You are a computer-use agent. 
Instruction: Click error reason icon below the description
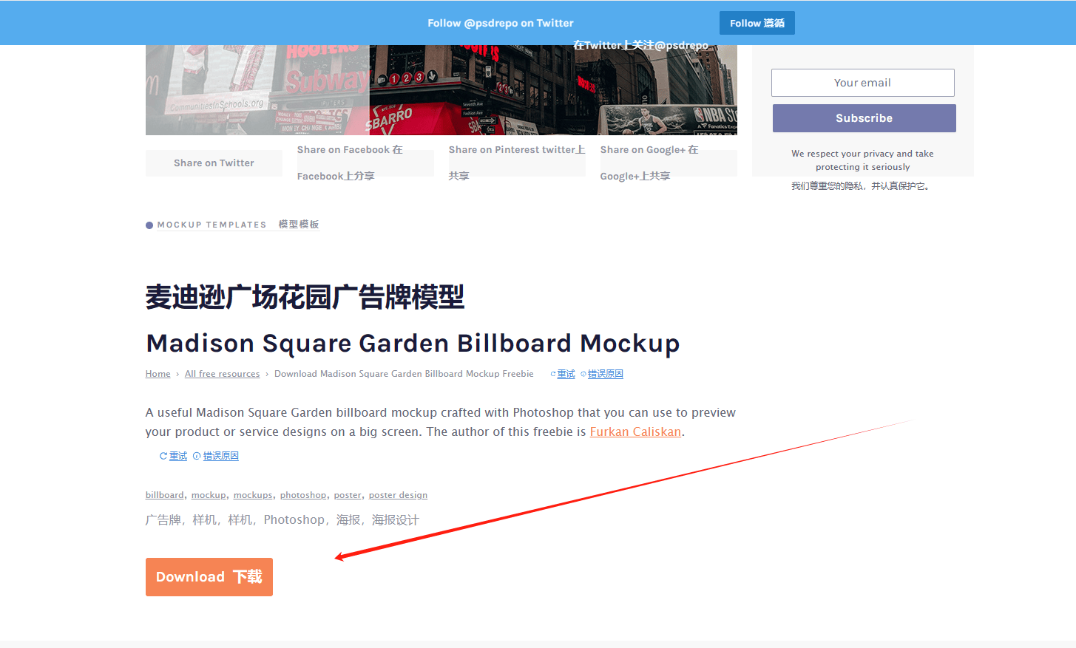pos(197,456)
